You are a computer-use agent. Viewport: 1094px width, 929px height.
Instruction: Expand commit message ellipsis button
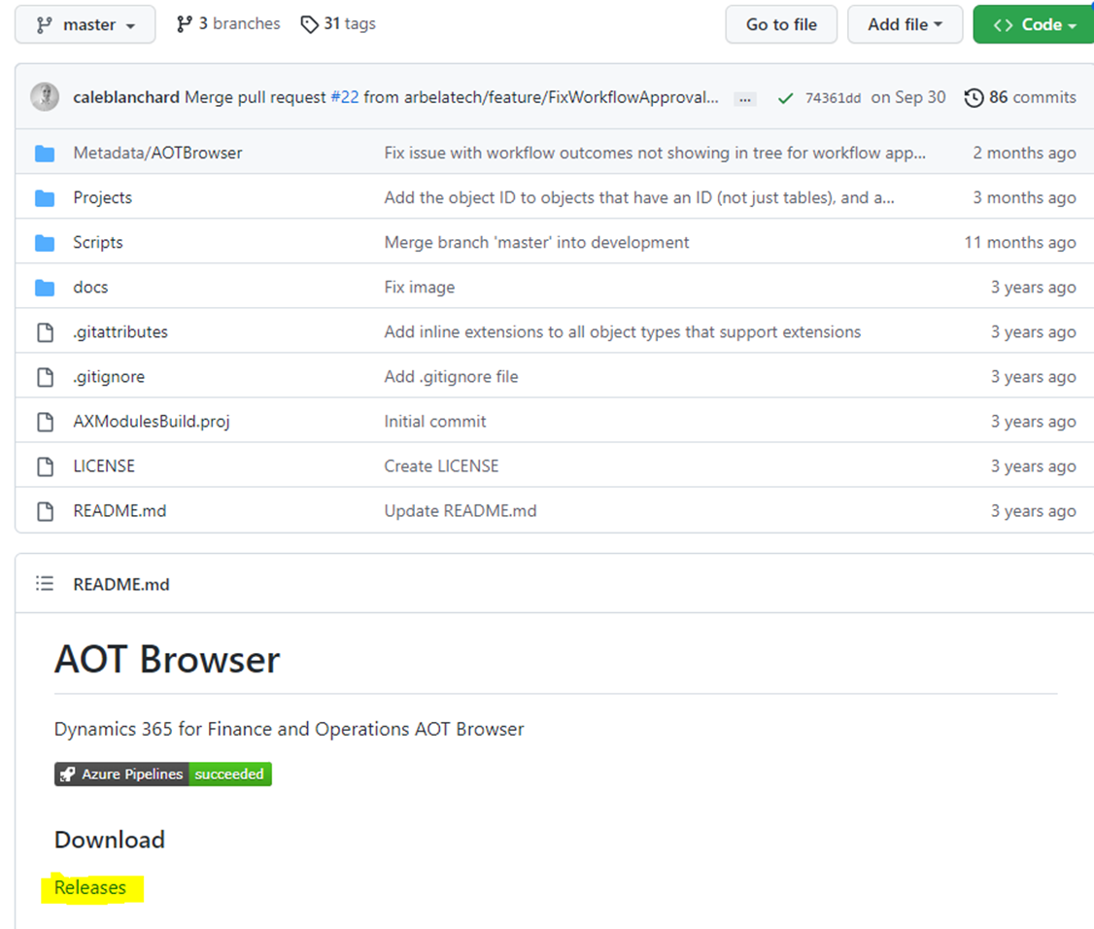click(x=745, y=99)
